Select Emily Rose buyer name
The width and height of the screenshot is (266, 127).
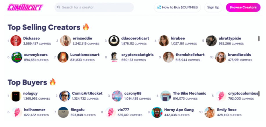(227, 110)
